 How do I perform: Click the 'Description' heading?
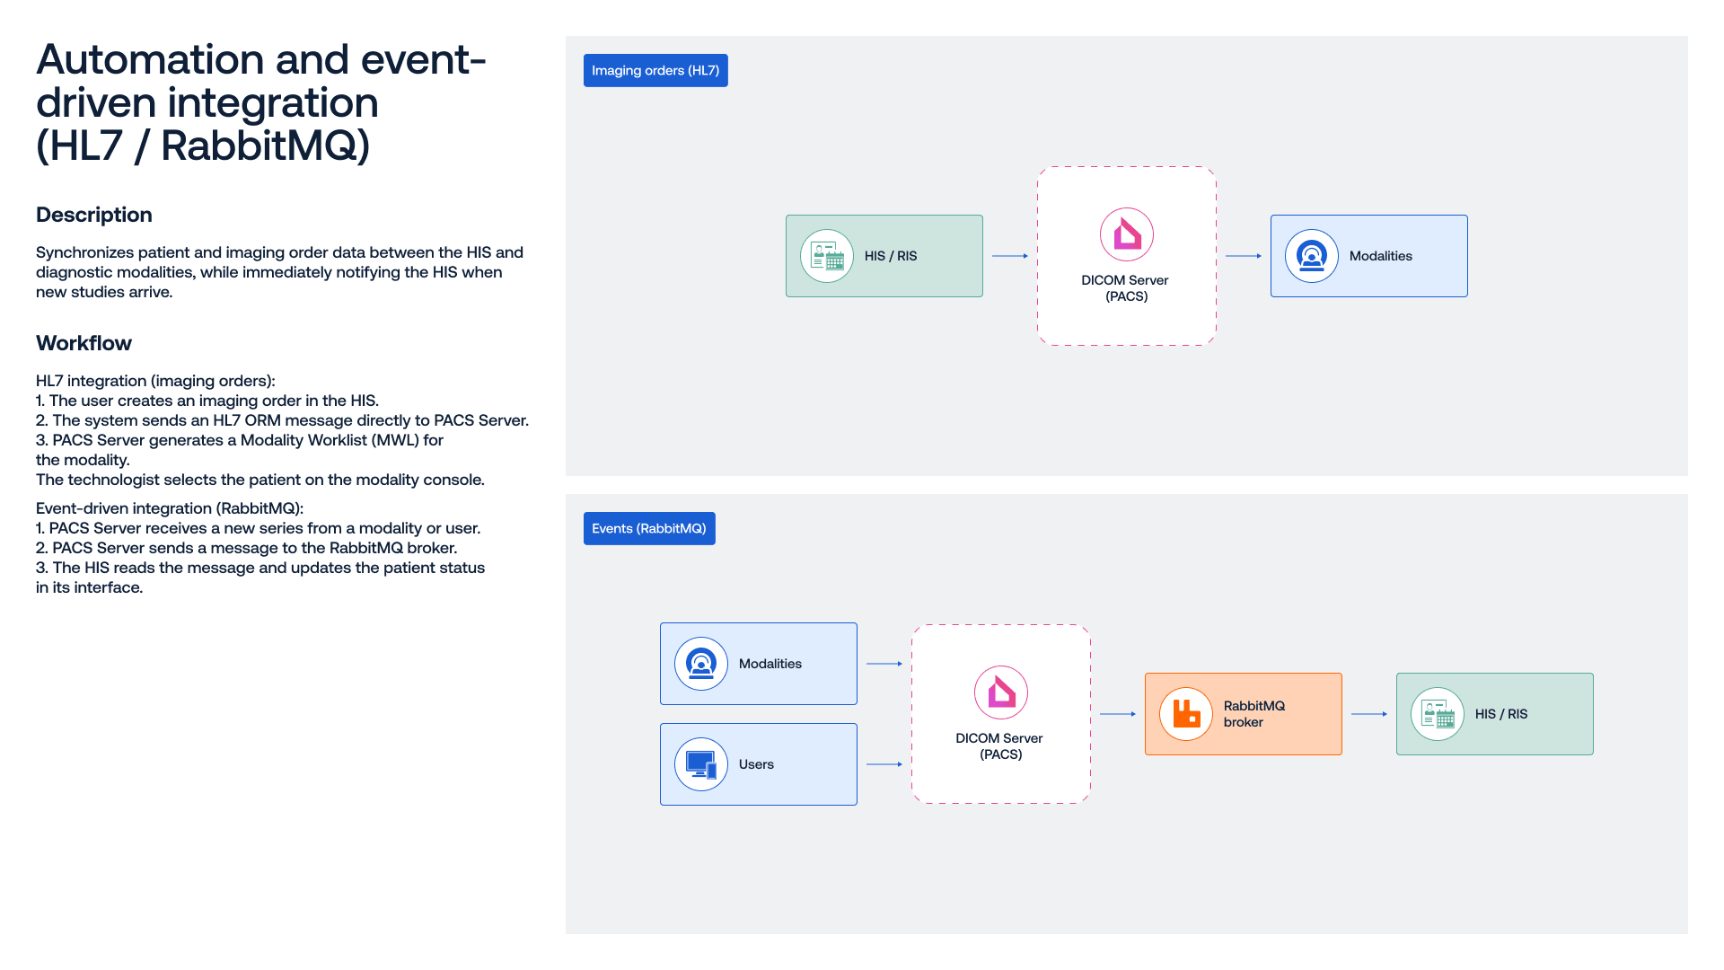(94, 215)
